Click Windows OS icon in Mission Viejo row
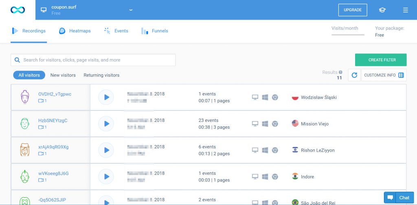Image resolution: width=417 pixels, height=205 pixels. pos(265,123)
